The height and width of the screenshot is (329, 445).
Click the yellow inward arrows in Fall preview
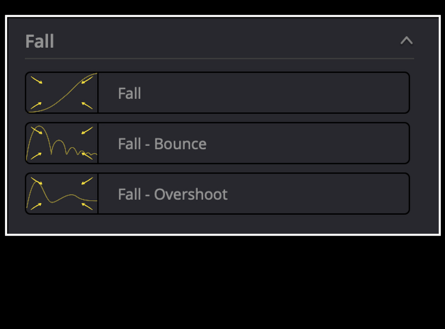(x=62, y=93)
